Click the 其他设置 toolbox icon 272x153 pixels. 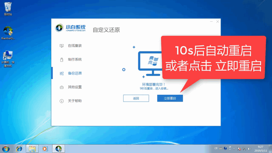(62, 87)
